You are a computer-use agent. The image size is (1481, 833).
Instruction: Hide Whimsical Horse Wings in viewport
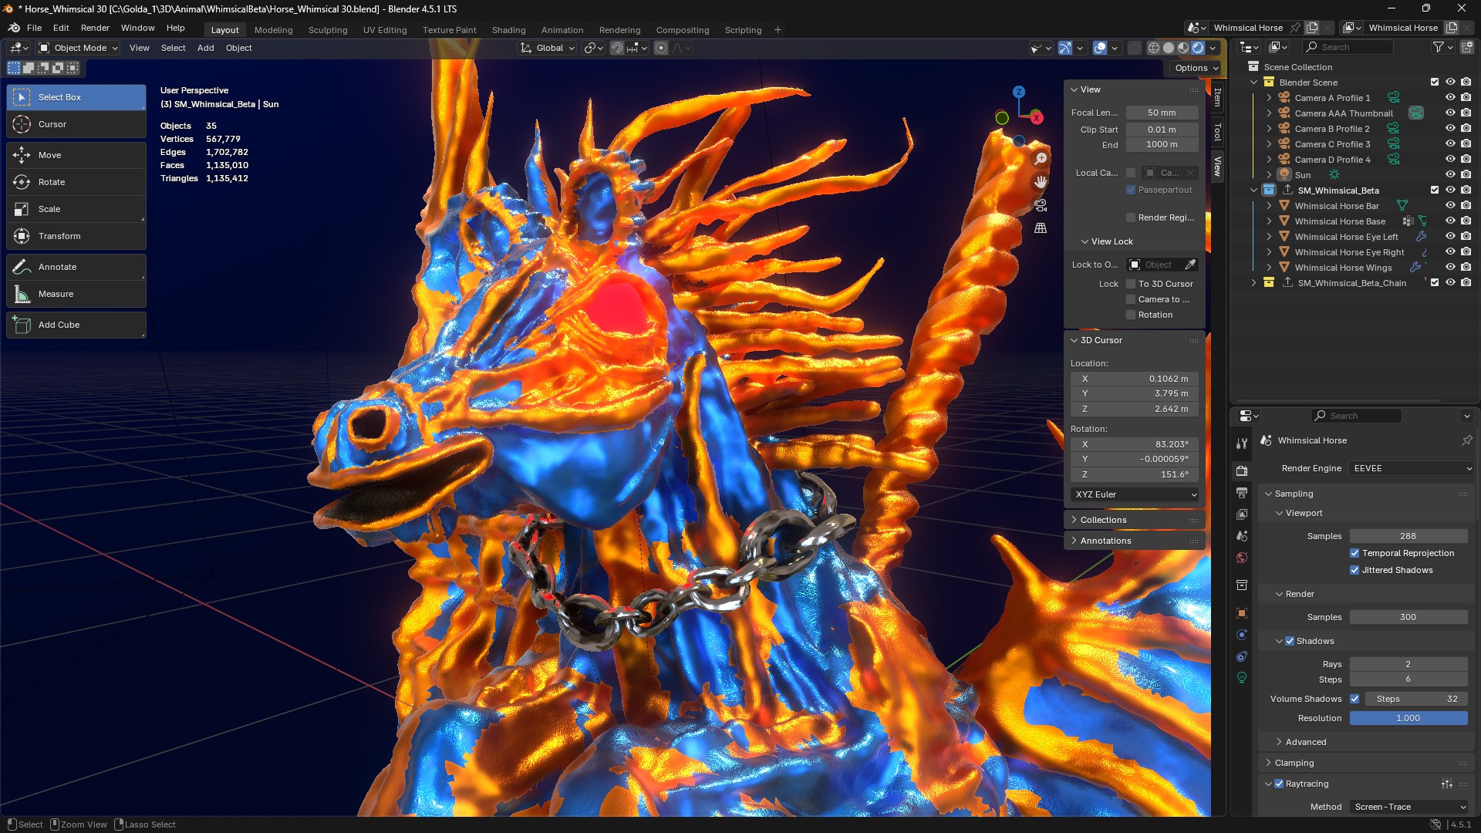(1450, 268)
